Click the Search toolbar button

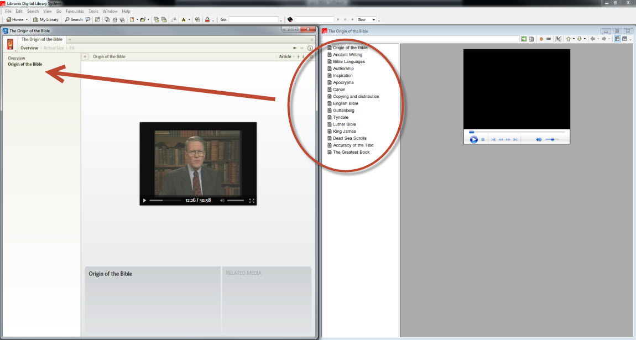(74, 19)
